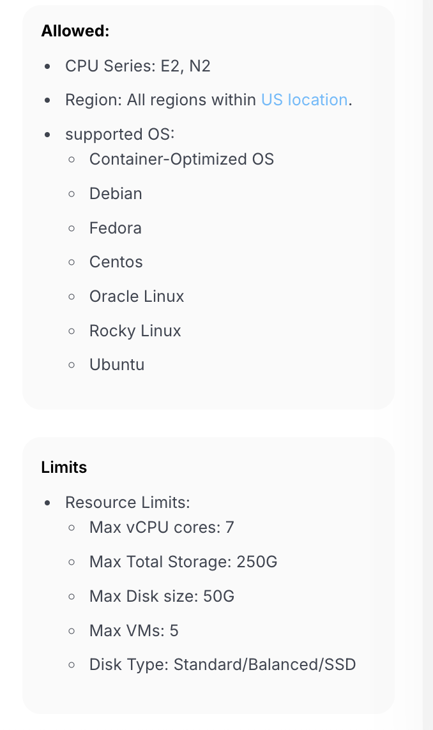
Task: Select the Ubuntu list entry
Action: pos(117,364)
